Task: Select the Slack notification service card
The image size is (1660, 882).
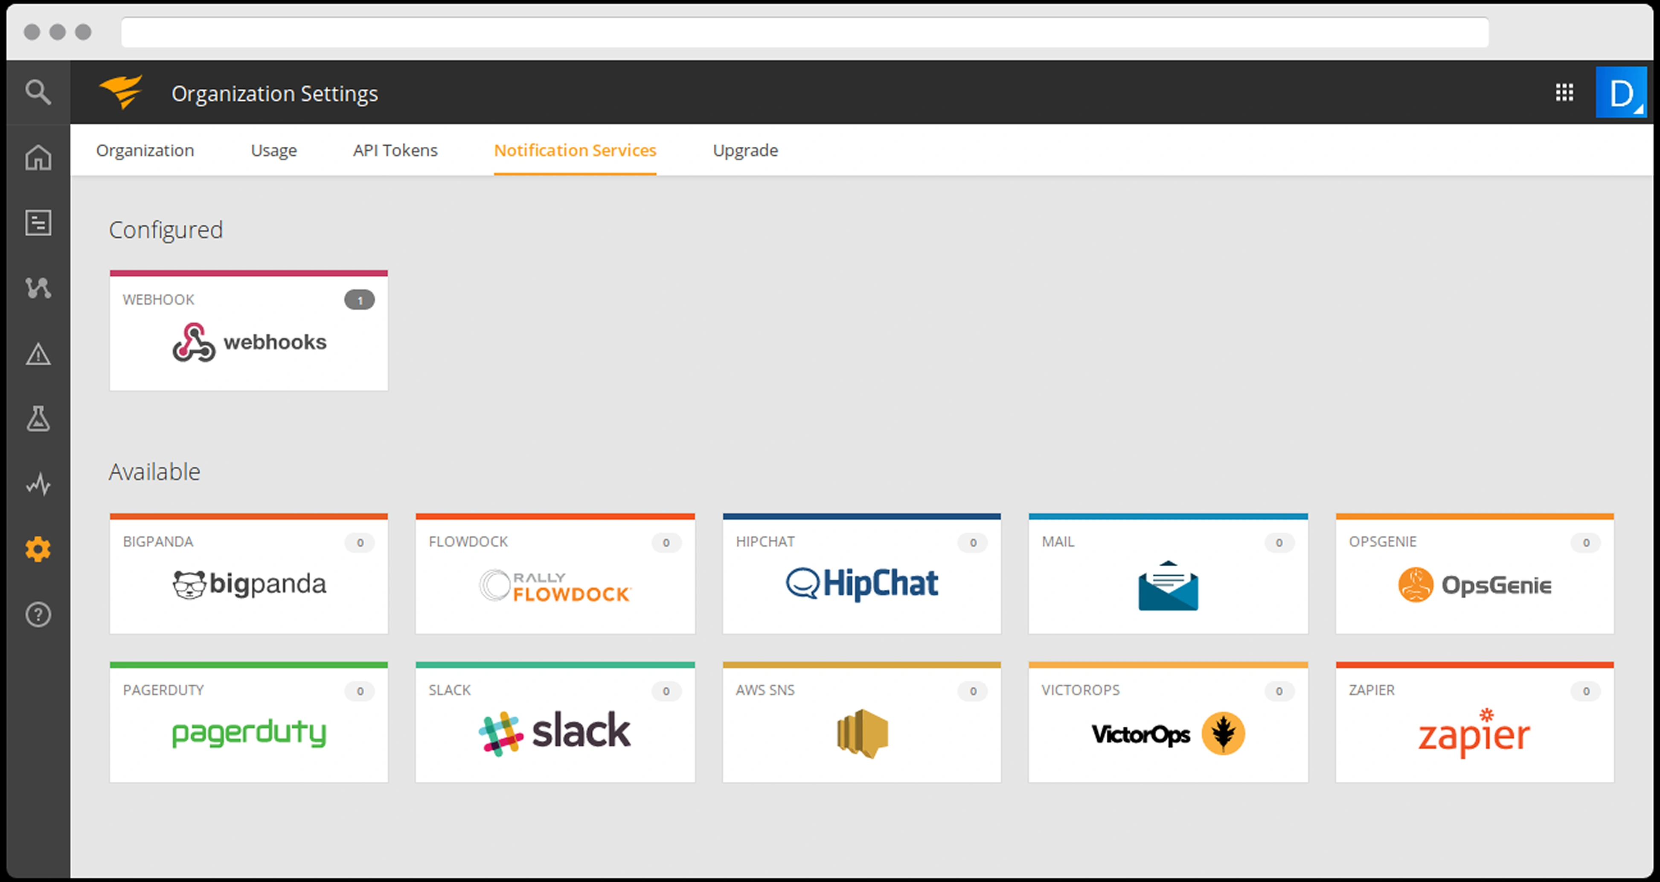Action: click(555, 723)
